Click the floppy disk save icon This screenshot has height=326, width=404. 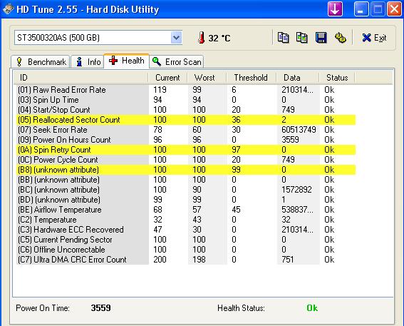(x=321, y=38)
